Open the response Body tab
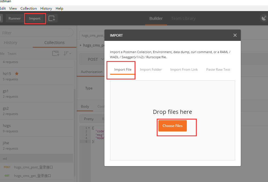Viewport: 268px width, 182px height. coord(85,106)
